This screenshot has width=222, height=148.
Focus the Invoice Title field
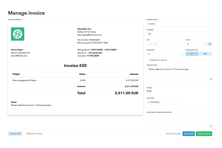(179, 24)
